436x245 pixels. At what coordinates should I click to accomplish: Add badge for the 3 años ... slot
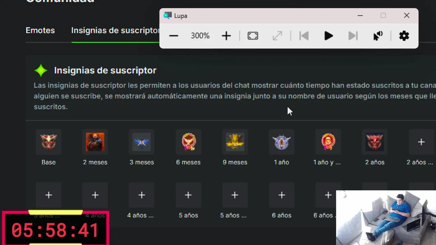[x=48, y=195]
